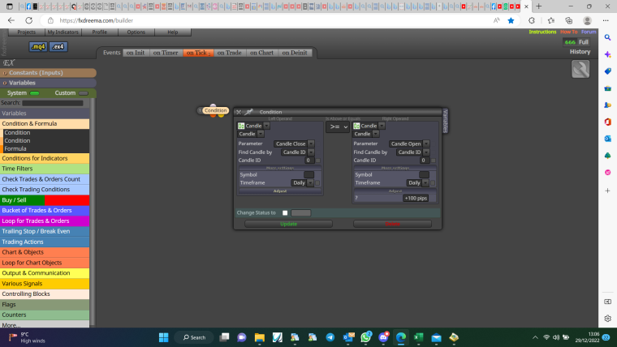Open the wrench tools icon
This screenshot has height=347, width=617.
(x=580, y=69)
